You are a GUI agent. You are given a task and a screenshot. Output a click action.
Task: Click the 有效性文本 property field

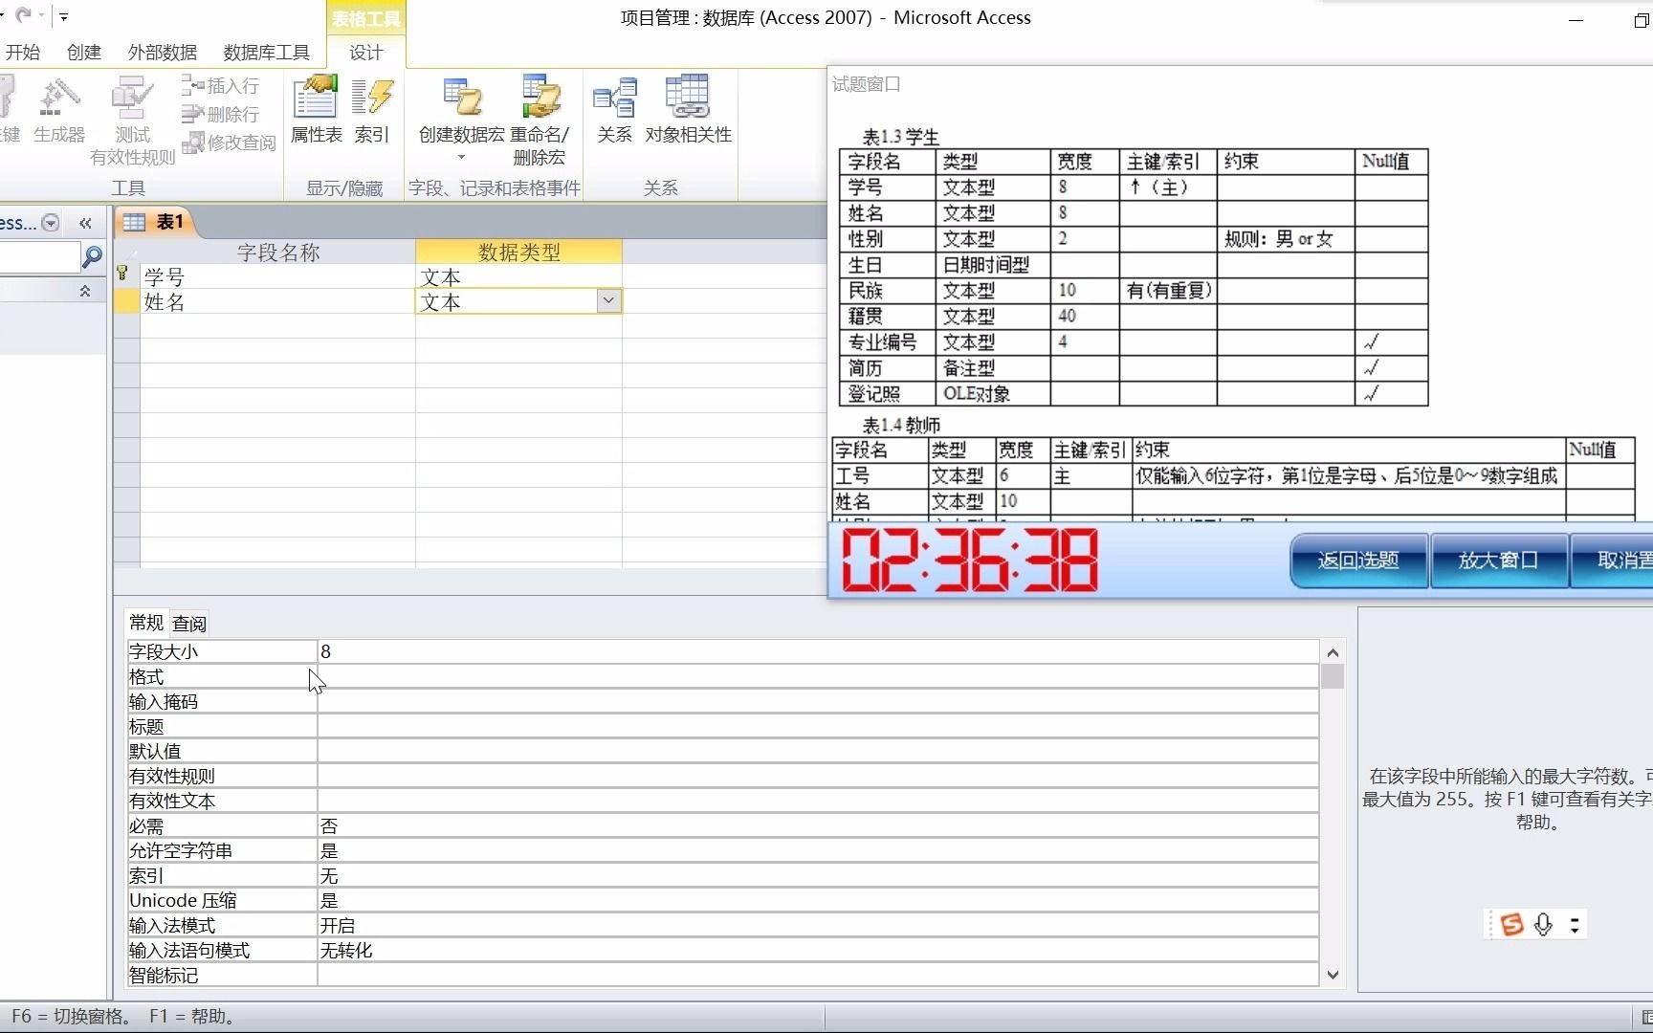[818, 801]
